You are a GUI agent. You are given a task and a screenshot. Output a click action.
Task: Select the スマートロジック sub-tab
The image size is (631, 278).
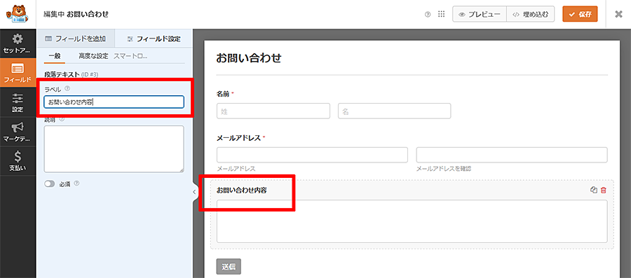130,56
